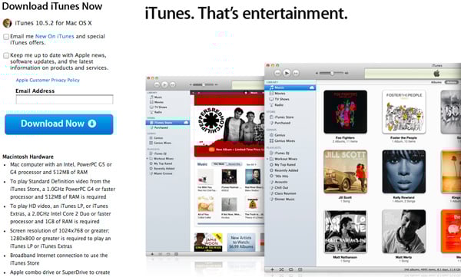This screenshot has width=461, height=277.
Task: Select iTunes Store in the front window sidebar
Action: 281,117
